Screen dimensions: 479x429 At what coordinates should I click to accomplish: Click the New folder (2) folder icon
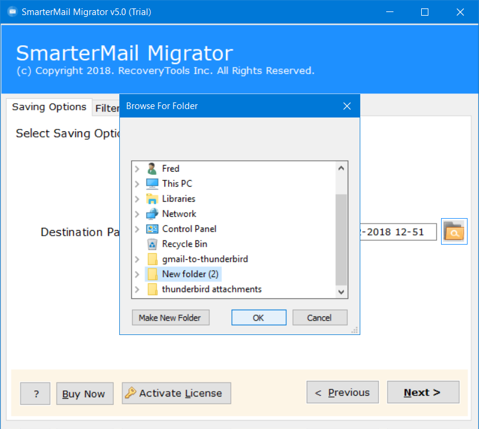click(x=152, y=274)
